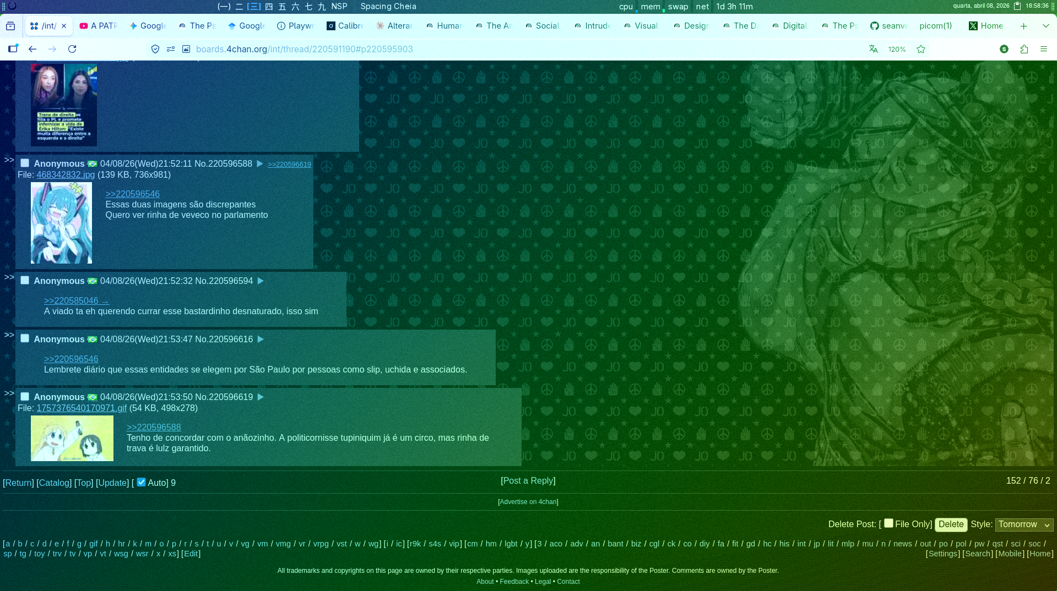Open a new tab with the plus button
Screen dimensions: 1057x591
click(1023, 26)
